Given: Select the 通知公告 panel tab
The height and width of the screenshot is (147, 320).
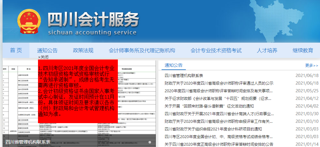Looking at the screenshot, I should 173,65.
